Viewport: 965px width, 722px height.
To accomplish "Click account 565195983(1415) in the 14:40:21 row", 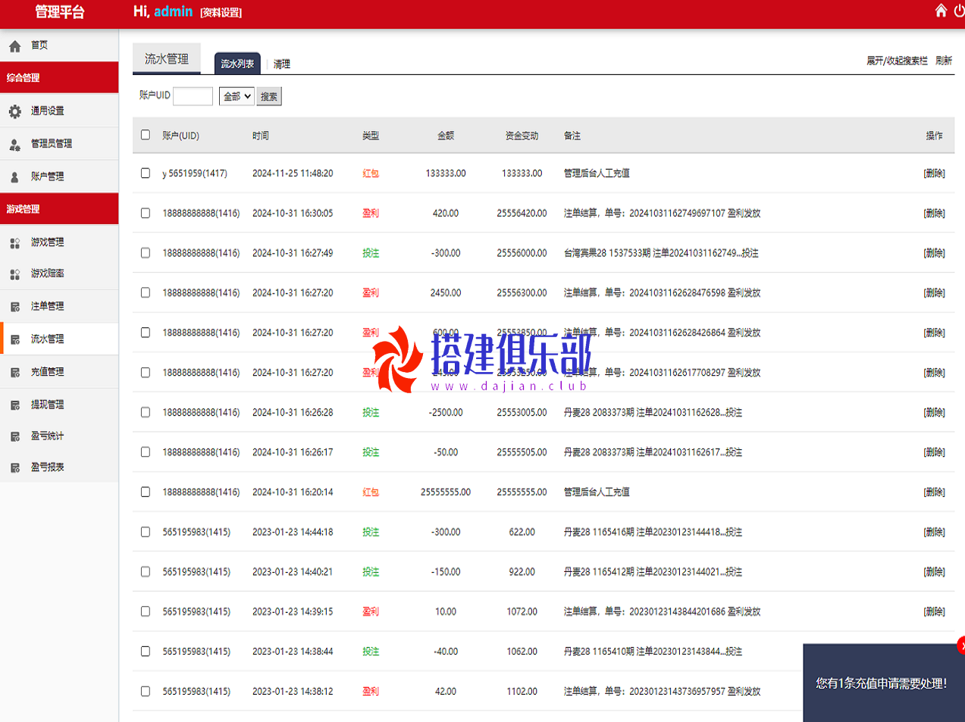I will point(196,572).
